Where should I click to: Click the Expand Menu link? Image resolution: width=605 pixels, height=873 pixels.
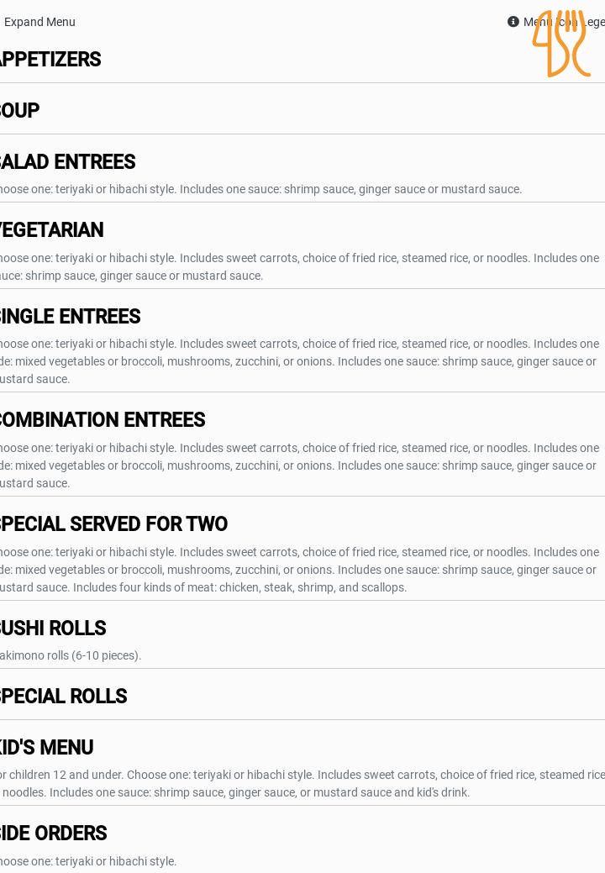39,22
